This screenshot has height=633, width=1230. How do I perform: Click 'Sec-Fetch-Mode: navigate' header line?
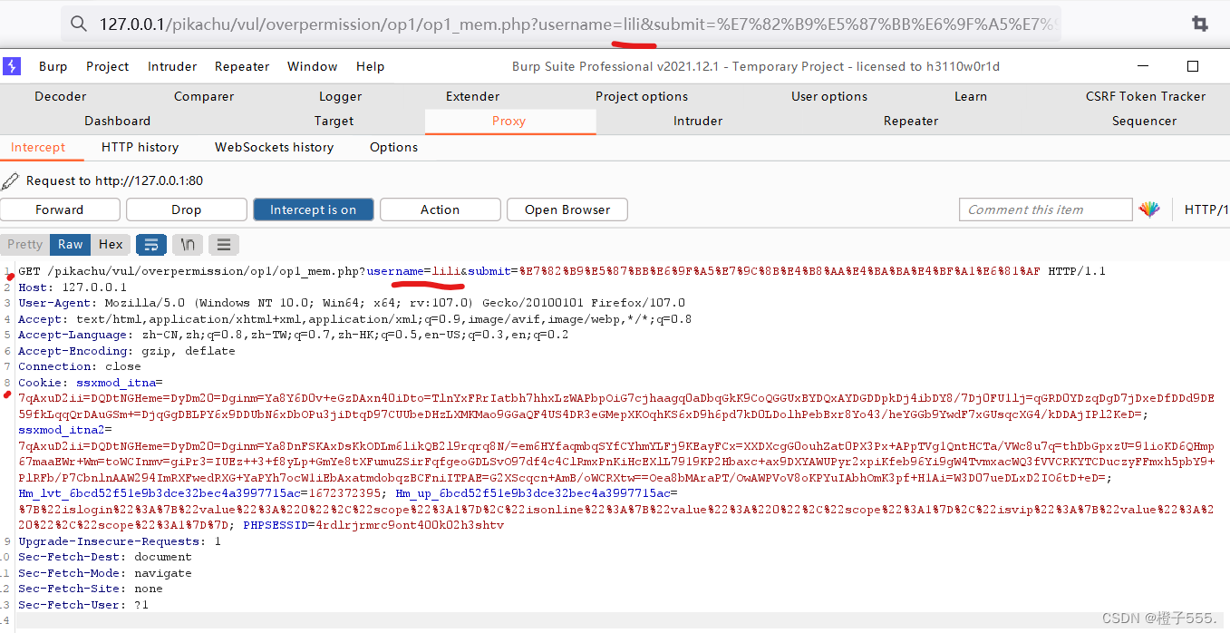[x=105, y=573]
